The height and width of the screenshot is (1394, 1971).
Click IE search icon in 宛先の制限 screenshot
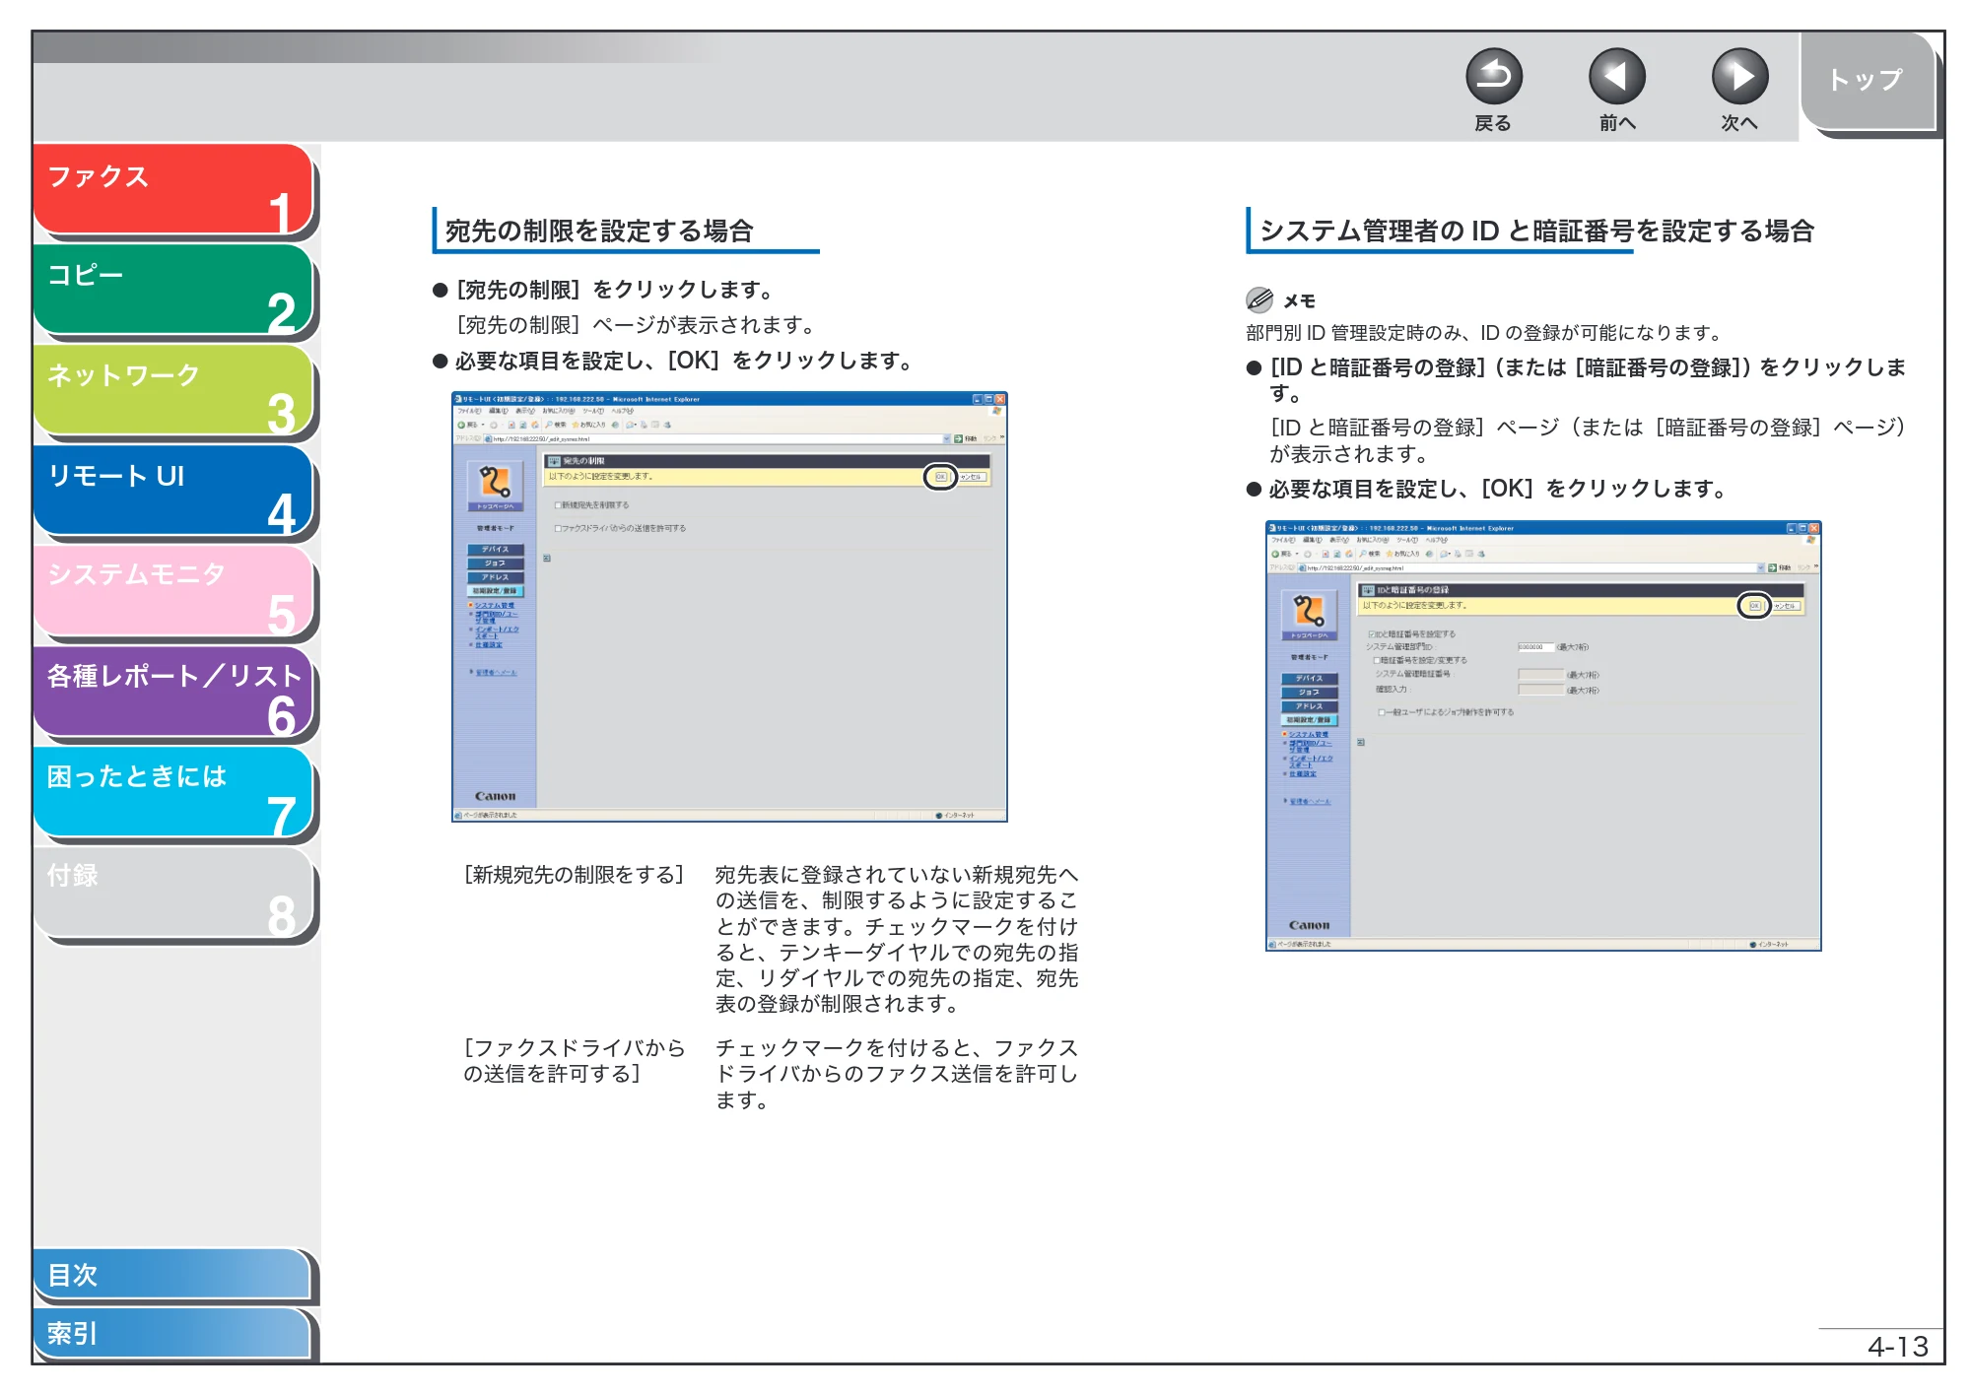coord(549,425)
